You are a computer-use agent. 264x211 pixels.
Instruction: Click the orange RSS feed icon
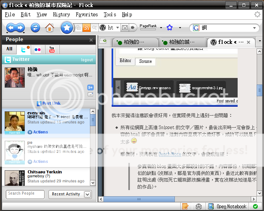tap(86, 28)
